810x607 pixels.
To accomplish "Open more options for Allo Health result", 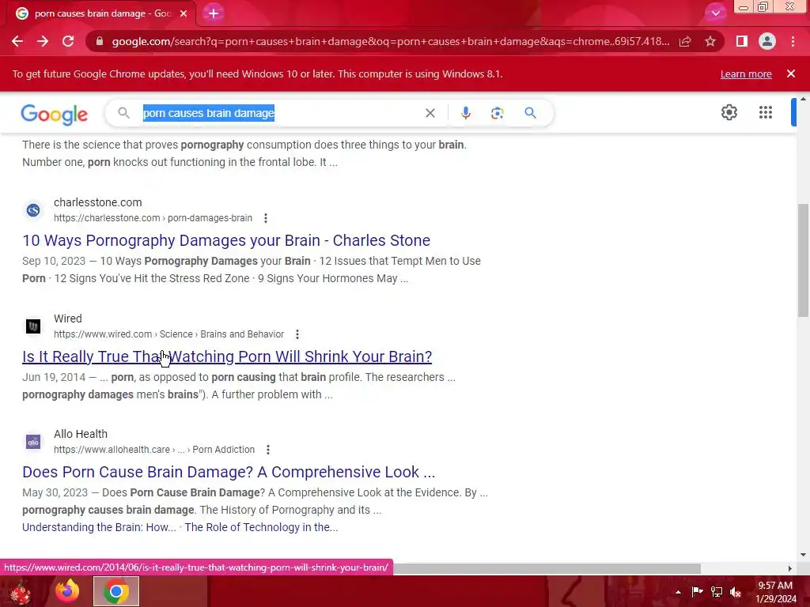I will (x=267, y=450).
